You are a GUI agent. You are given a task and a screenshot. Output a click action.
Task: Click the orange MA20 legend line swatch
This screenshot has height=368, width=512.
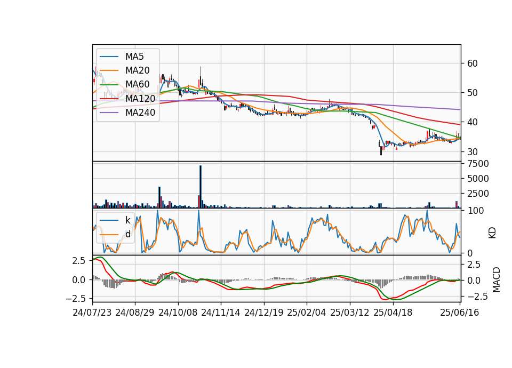(109, 70)
